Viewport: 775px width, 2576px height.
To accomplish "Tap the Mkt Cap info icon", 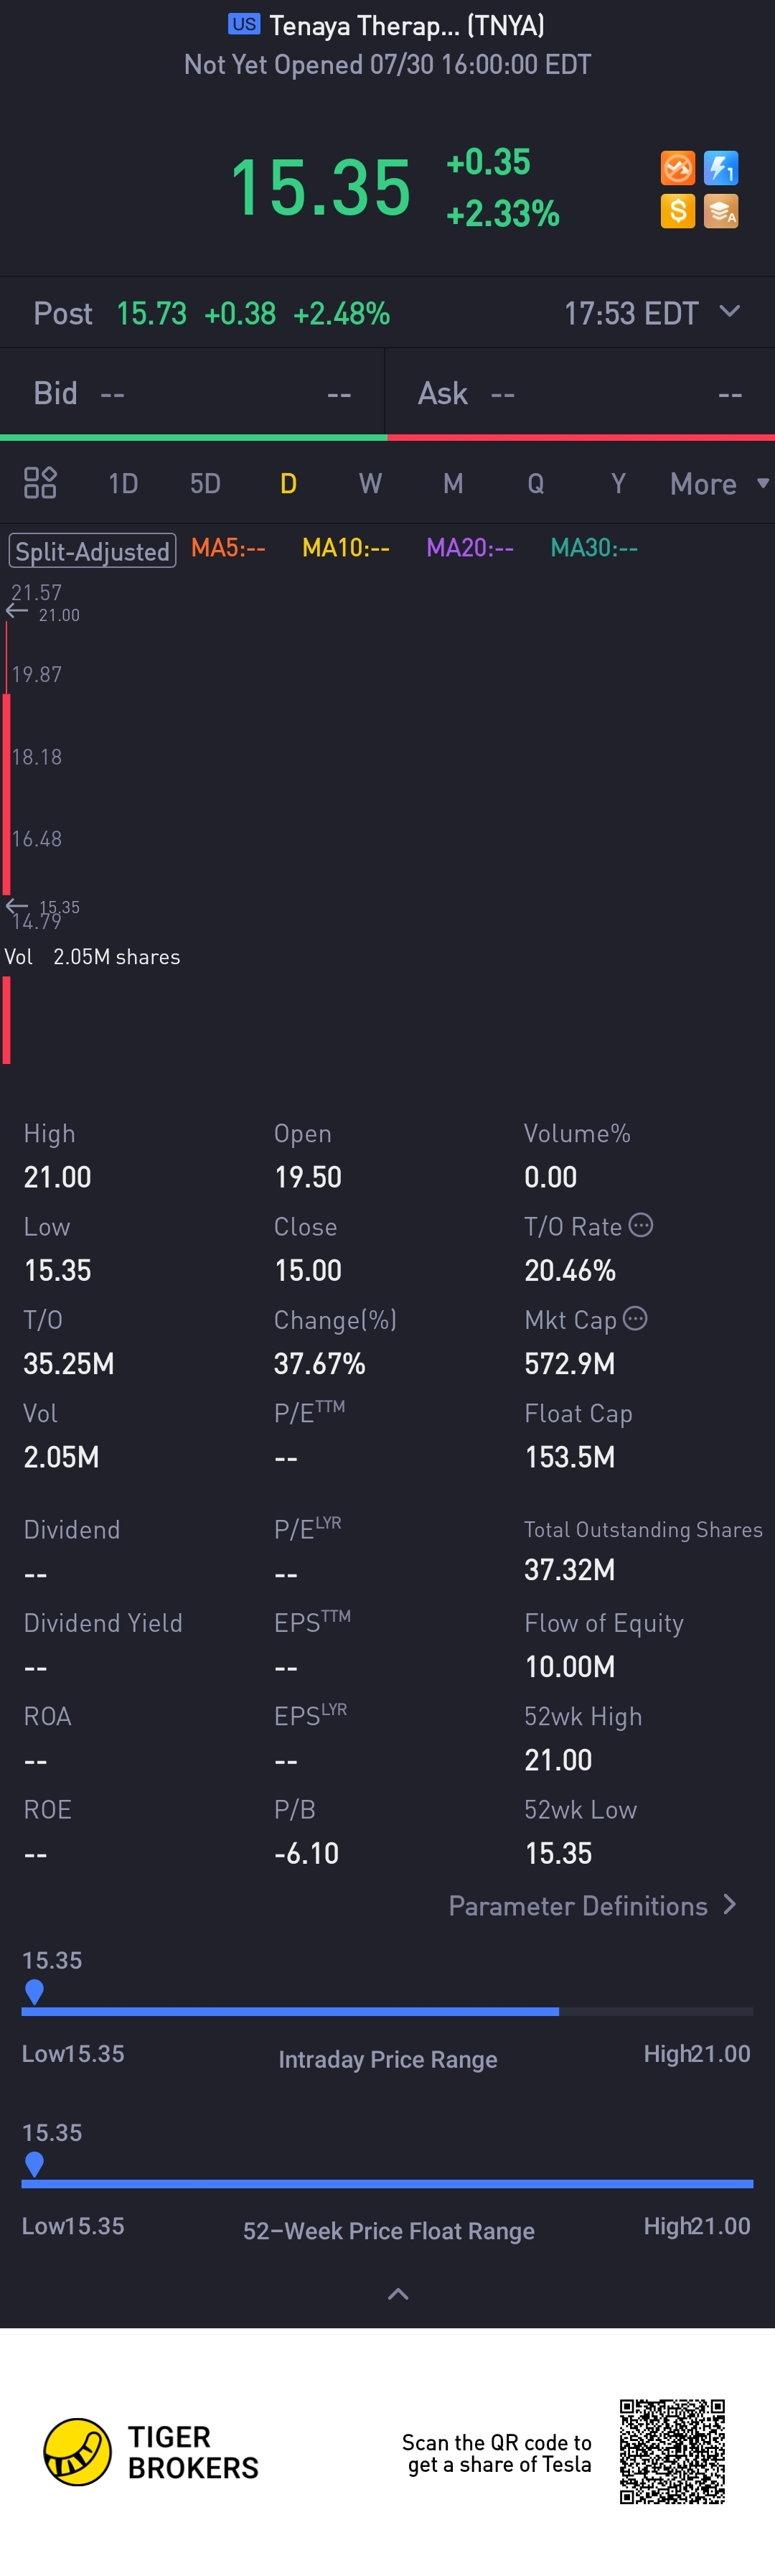I will (x=635, y=1318).
